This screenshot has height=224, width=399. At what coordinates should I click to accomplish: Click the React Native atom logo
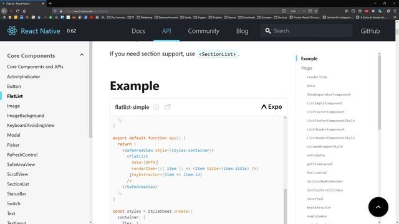(x=12, y=30)
